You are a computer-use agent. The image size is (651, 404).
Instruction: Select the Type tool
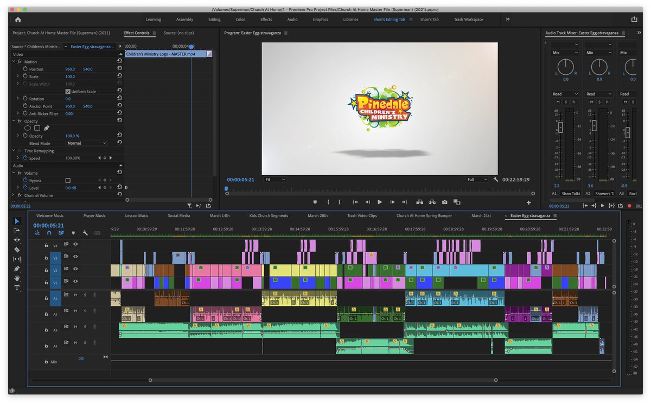point(17,288)
